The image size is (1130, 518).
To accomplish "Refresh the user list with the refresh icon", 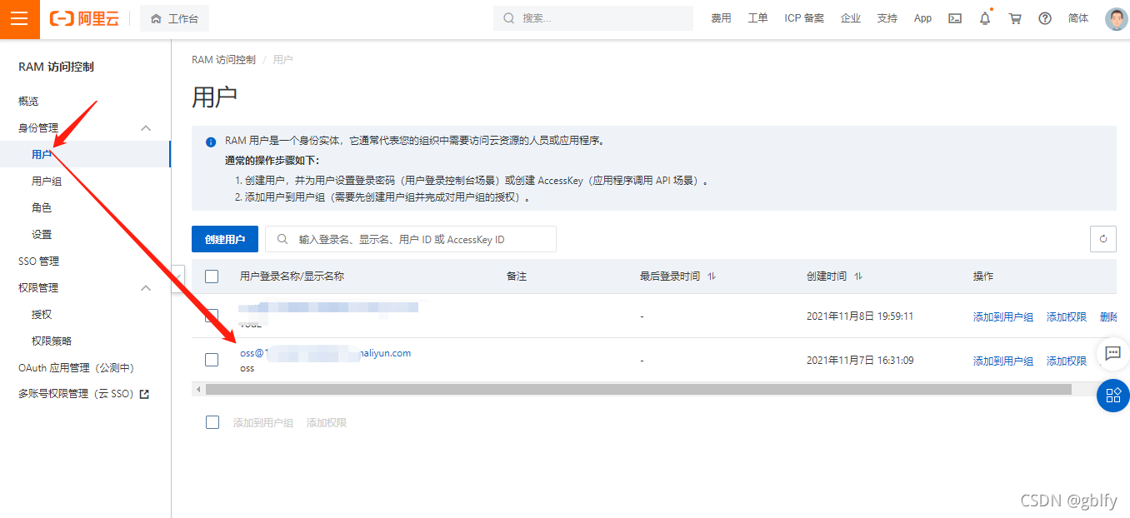I will (1102, 239).
